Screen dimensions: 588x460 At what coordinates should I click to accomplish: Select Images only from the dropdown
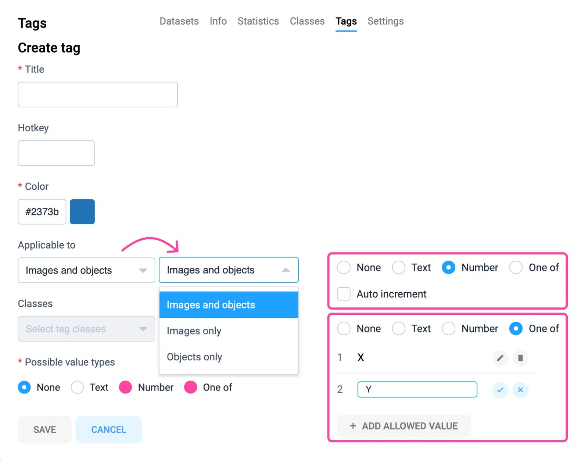click(x=194, y=331)
